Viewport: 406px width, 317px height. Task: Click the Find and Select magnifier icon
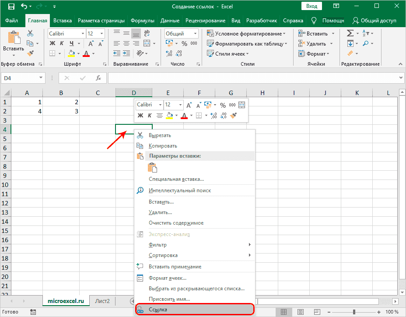click(x=365, y=43)
